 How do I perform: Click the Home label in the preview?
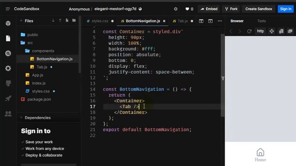tap(260, 160)
